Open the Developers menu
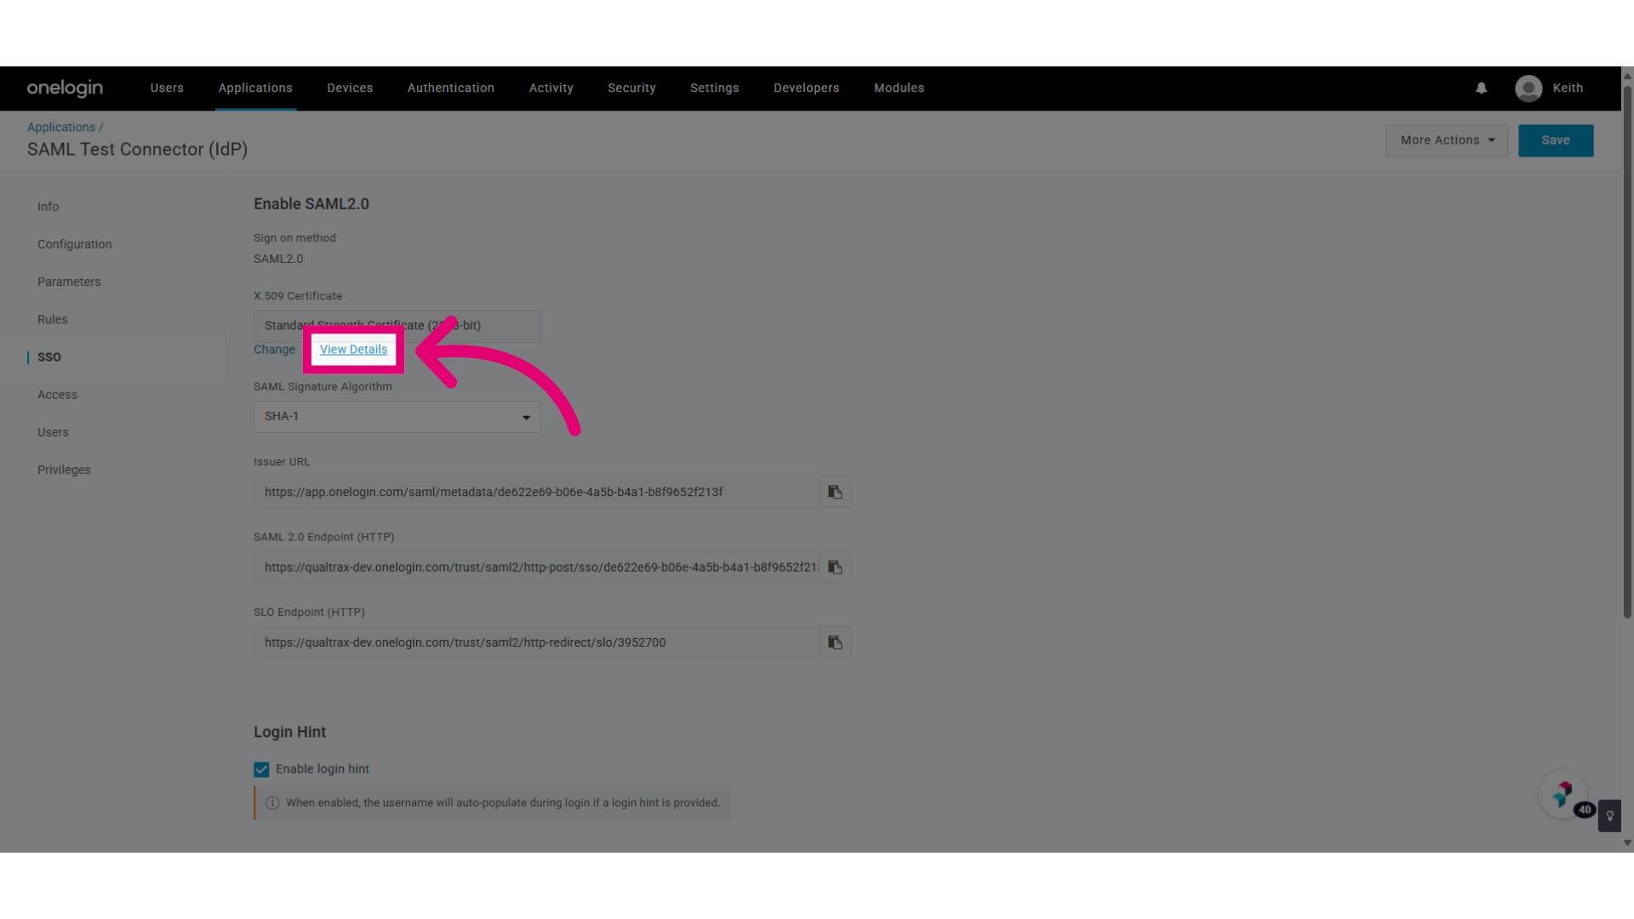Image resolution: width=1634 pixels, height=919 pixels. (807, 88)
